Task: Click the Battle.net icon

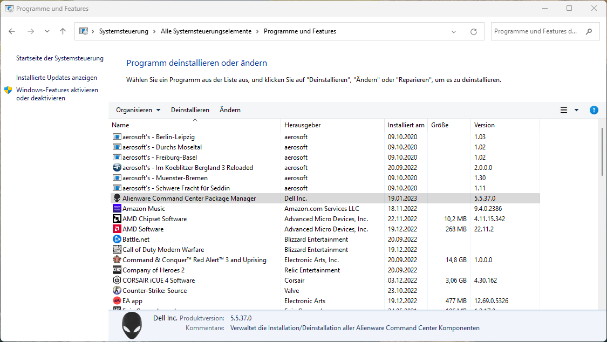Action: 117,239
